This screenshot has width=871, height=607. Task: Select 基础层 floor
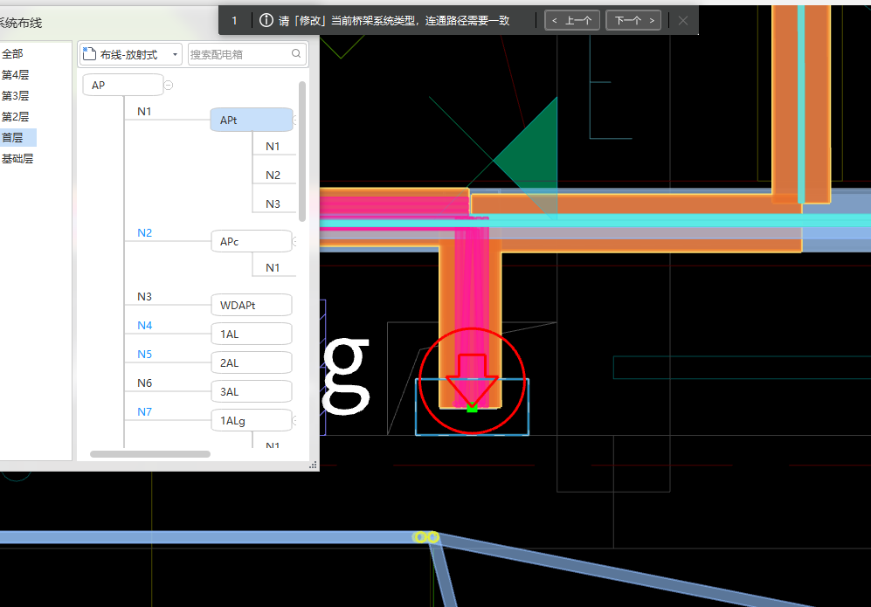pyautogui.click(x=17, y=159)
